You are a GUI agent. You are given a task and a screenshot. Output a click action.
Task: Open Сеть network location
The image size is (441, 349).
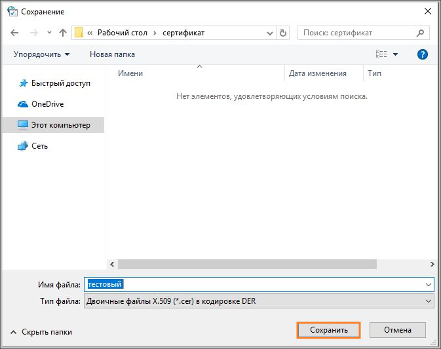click(39, 146)
